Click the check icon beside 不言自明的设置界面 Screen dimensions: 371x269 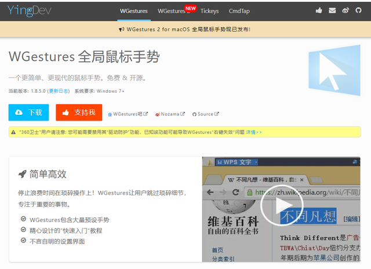coord(23,241)
